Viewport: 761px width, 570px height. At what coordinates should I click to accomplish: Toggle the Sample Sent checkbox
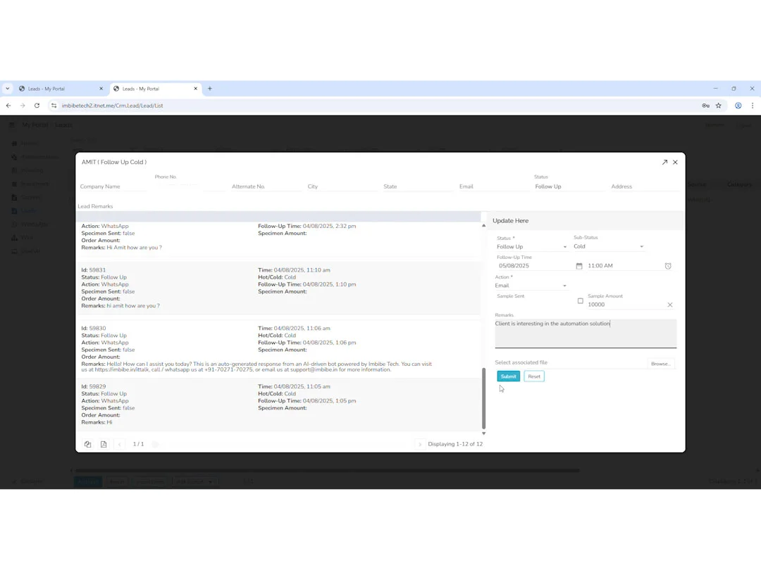point(580,301)
